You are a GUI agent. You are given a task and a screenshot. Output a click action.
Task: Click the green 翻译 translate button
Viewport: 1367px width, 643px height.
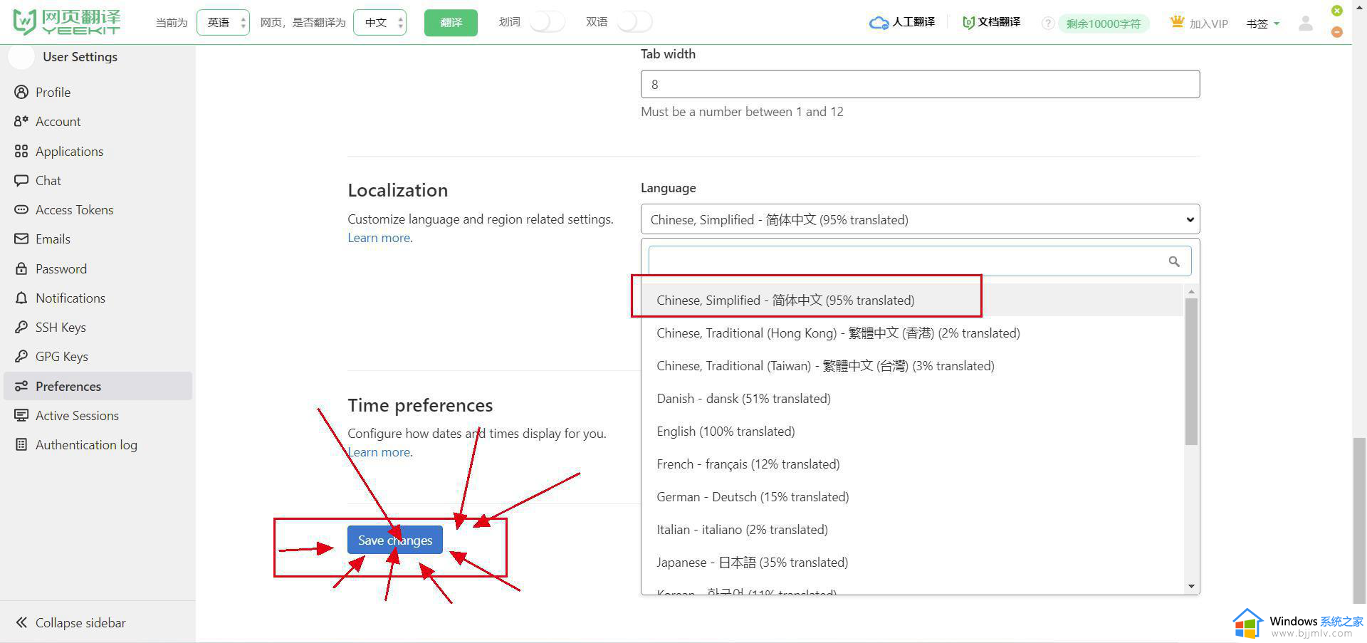[451, 23]
